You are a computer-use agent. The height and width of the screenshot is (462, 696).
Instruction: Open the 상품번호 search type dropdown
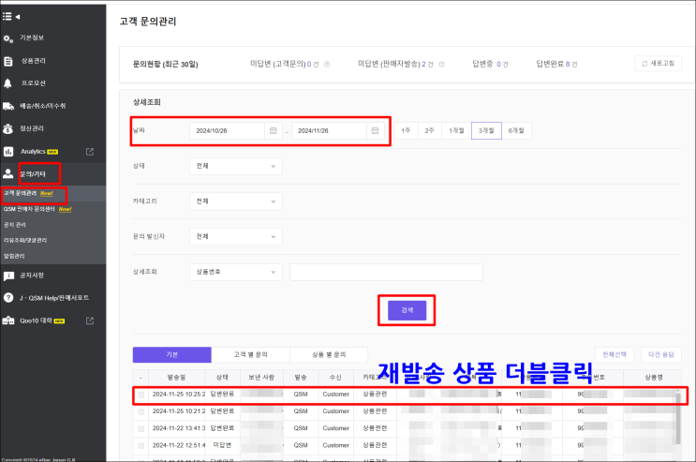(236, 272)
